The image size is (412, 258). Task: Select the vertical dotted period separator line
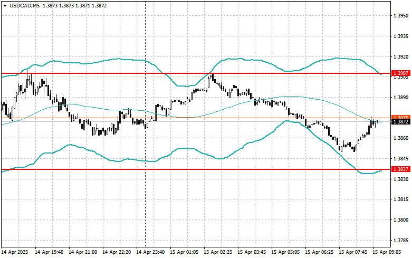145,123
